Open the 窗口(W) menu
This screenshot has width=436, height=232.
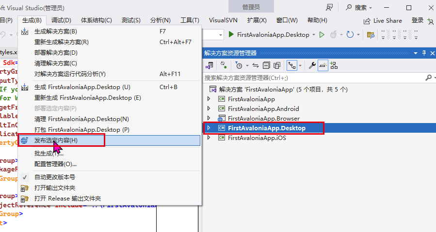(287, 20)
